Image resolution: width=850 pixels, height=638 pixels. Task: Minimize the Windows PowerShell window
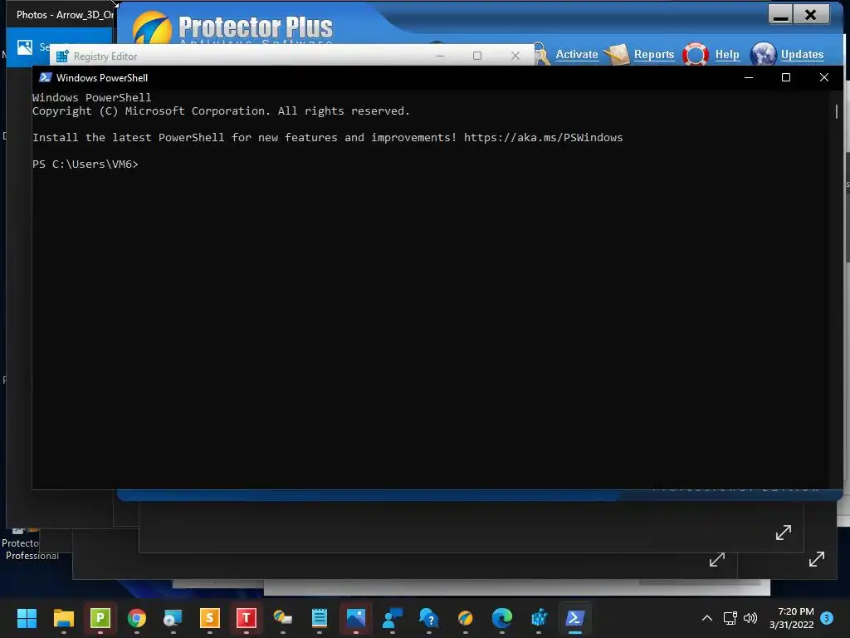point(749,77)
